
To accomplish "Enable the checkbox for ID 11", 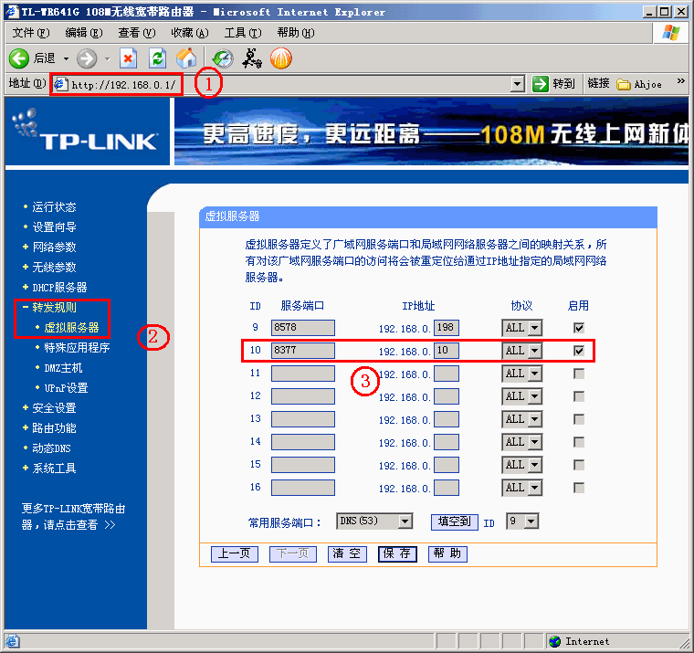I will point(579,374).
